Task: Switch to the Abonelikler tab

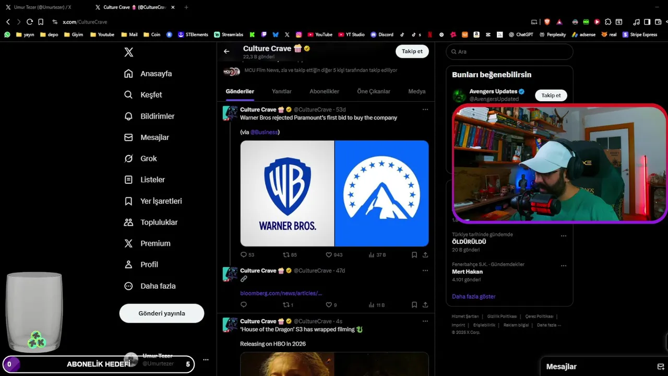Action: coord(324,91)
